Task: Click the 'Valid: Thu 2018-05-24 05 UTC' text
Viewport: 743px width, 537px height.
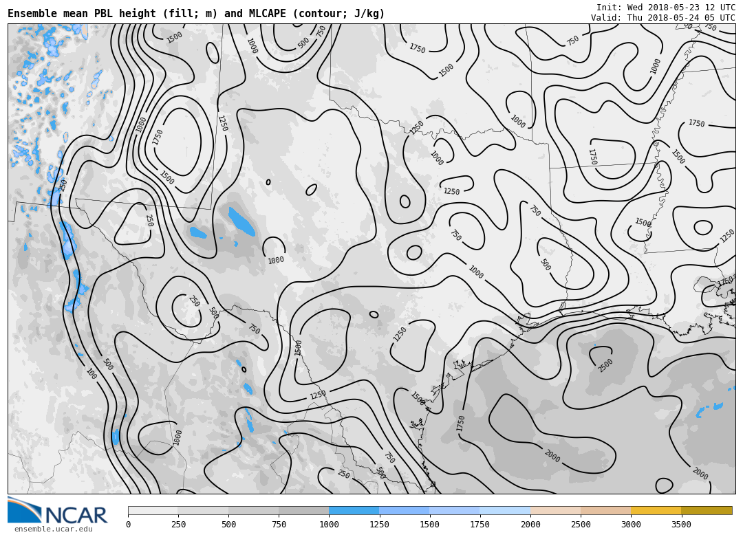Action: pos(663,17)
